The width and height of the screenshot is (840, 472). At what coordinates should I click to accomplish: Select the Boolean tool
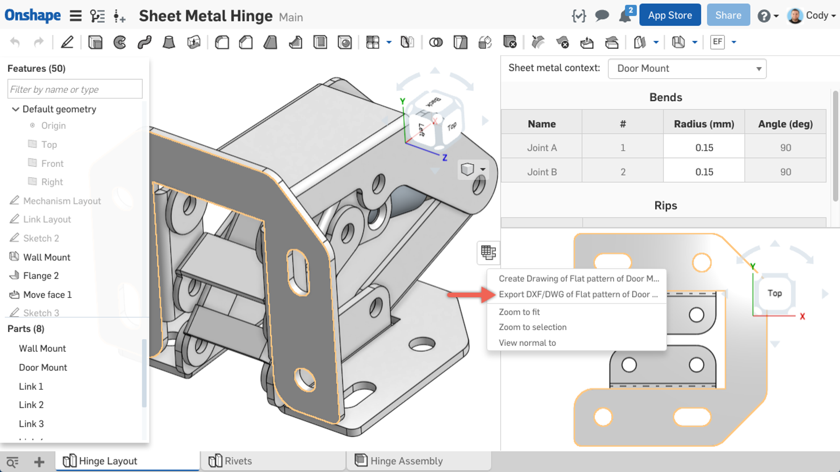[x=436, y=42]
